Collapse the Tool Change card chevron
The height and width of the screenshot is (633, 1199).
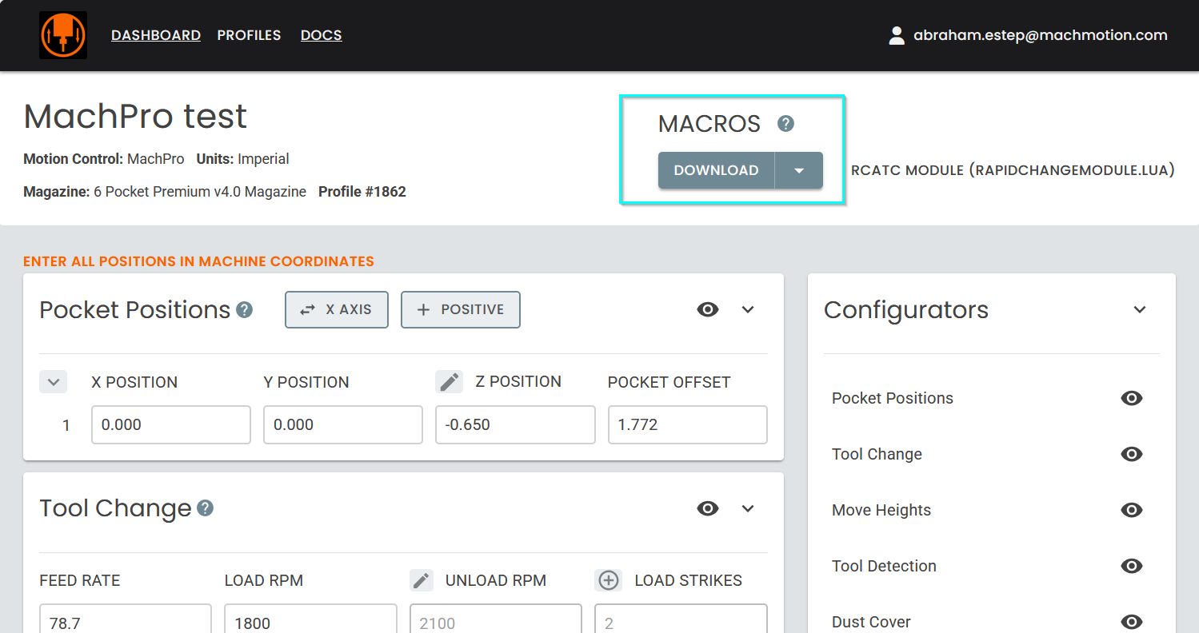[748, 508]
